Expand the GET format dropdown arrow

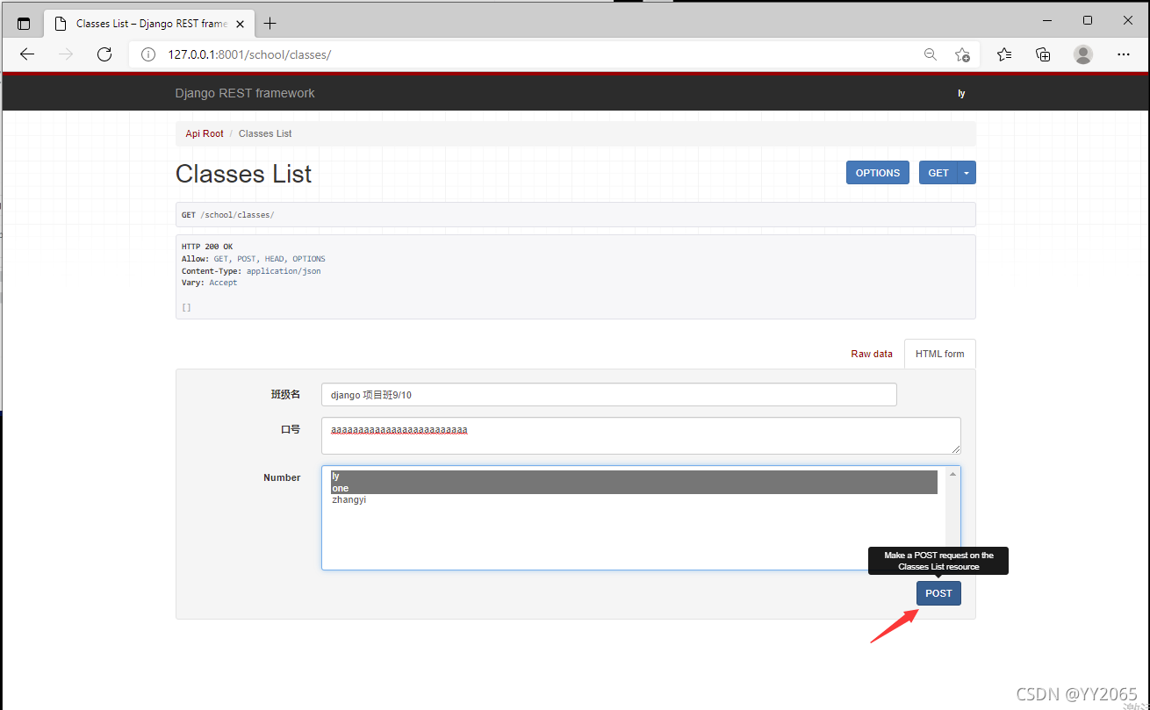click(967, 173)
